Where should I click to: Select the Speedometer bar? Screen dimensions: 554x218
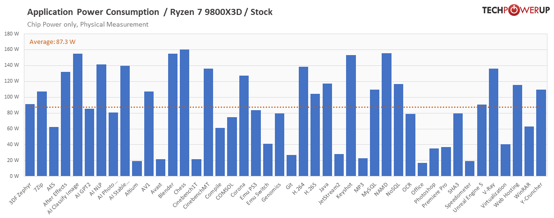[470, 169]
